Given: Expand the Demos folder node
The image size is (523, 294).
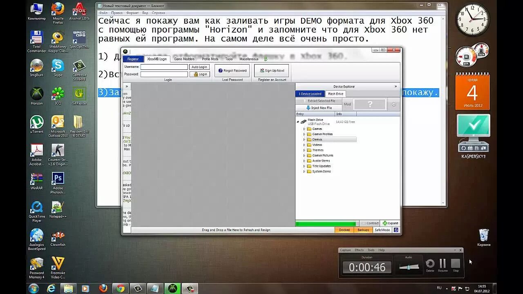Looking at the screenshot, I should pos(304,140).
